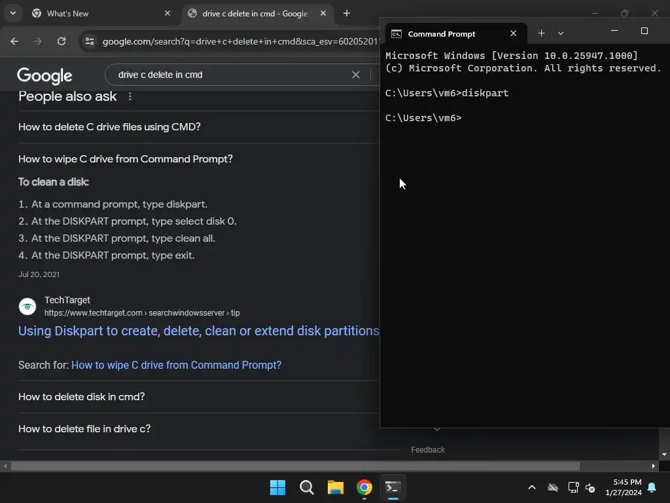Click the scroll left arrow
Viewport: 670px width, 503px height.
(5, 466)
